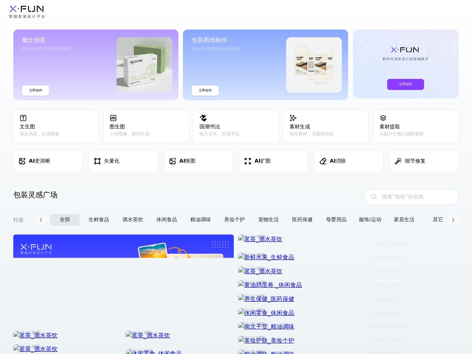Open the AI抠图 cutout tool
Image resolution: width=472 pixels, height=354 pixels.
(x=198, y=161)
